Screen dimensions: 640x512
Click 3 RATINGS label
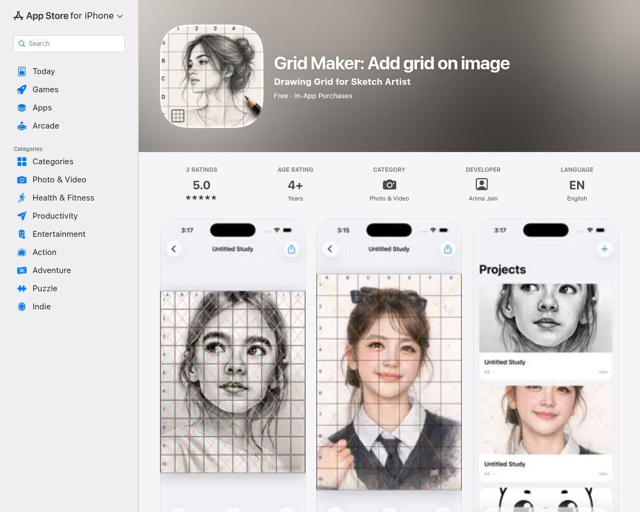click(x=202, y=170)
